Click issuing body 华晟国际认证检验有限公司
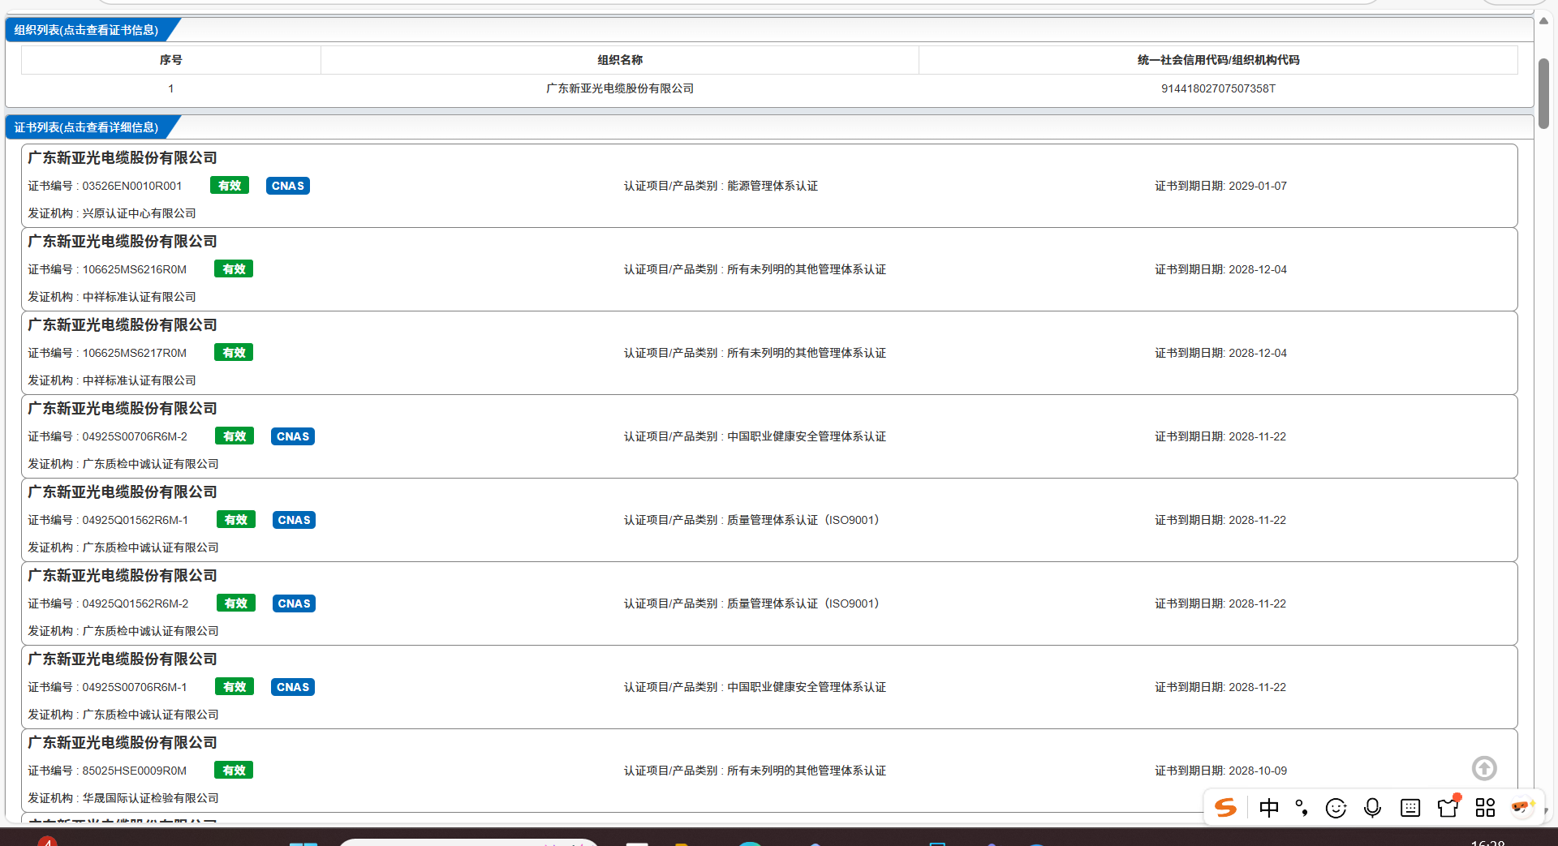1558x846 pixels. (x=151, y=798)
